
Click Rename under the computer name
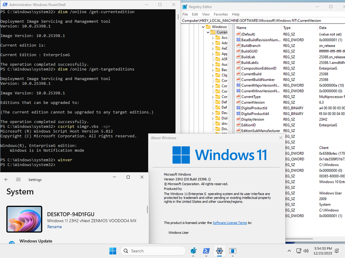(54, 227)
